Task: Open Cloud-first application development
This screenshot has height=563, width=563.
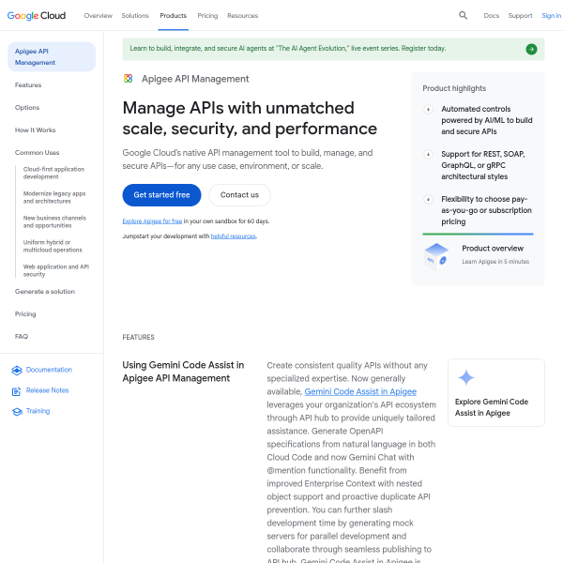Action: (53, 173)
